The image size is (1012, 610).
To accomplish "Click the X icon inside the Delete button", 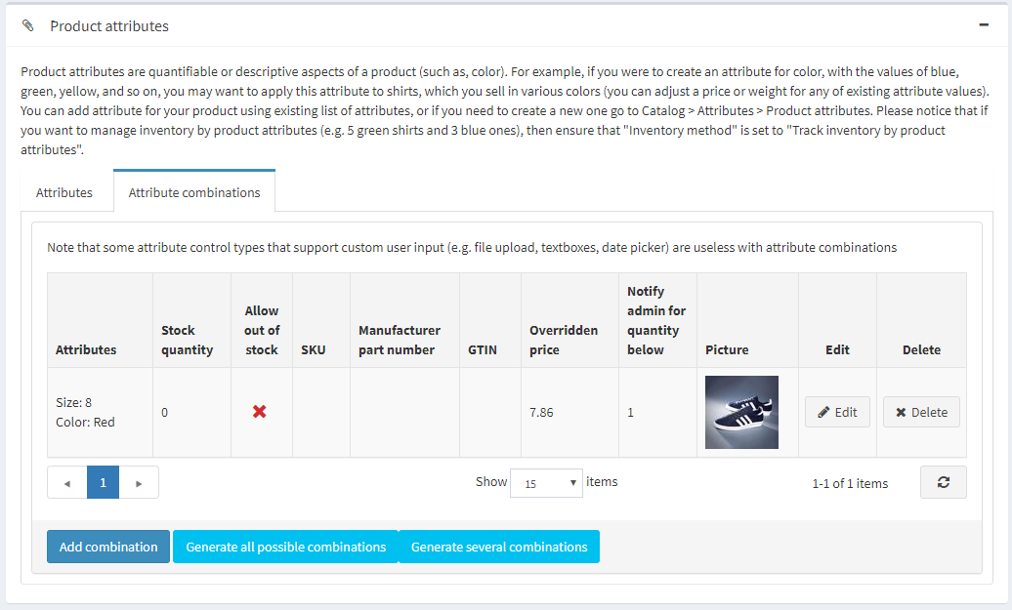I will tap(904, 412).
